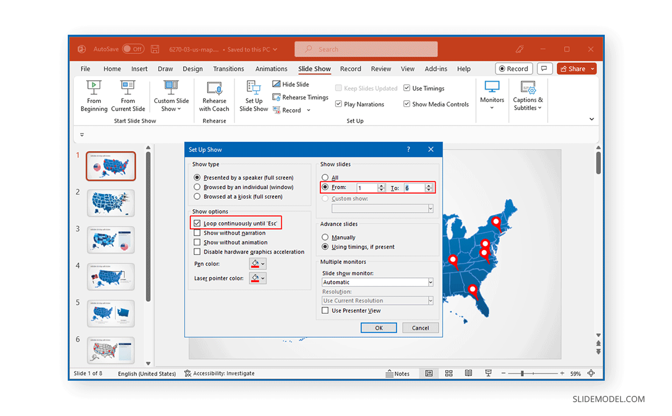Select slide 4 thumbnail in slide panel
The width and height of the screenshot is (672, 416).
coord(110,277)
